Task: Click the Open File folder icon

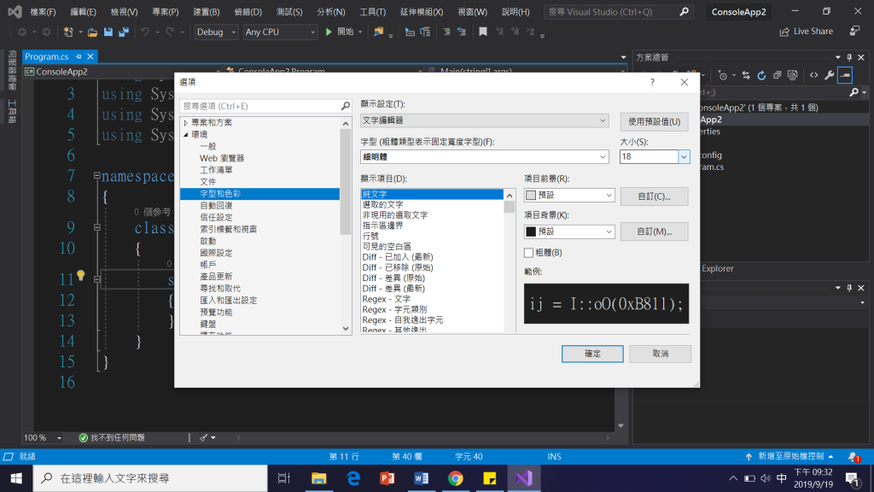Action: [x=92, y=32]
